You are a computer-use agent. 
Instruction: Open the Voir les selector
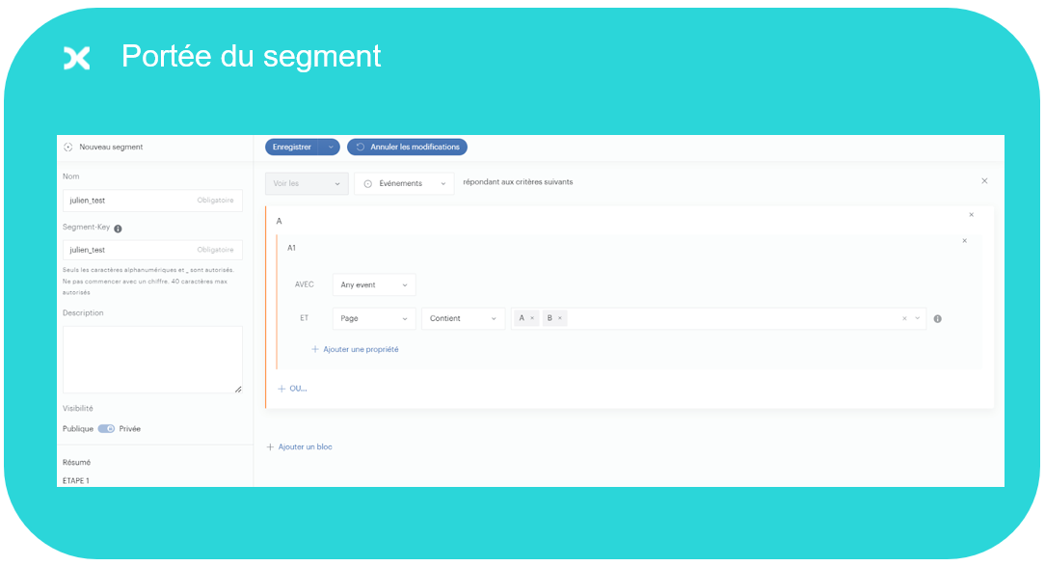tap(306, 183)
